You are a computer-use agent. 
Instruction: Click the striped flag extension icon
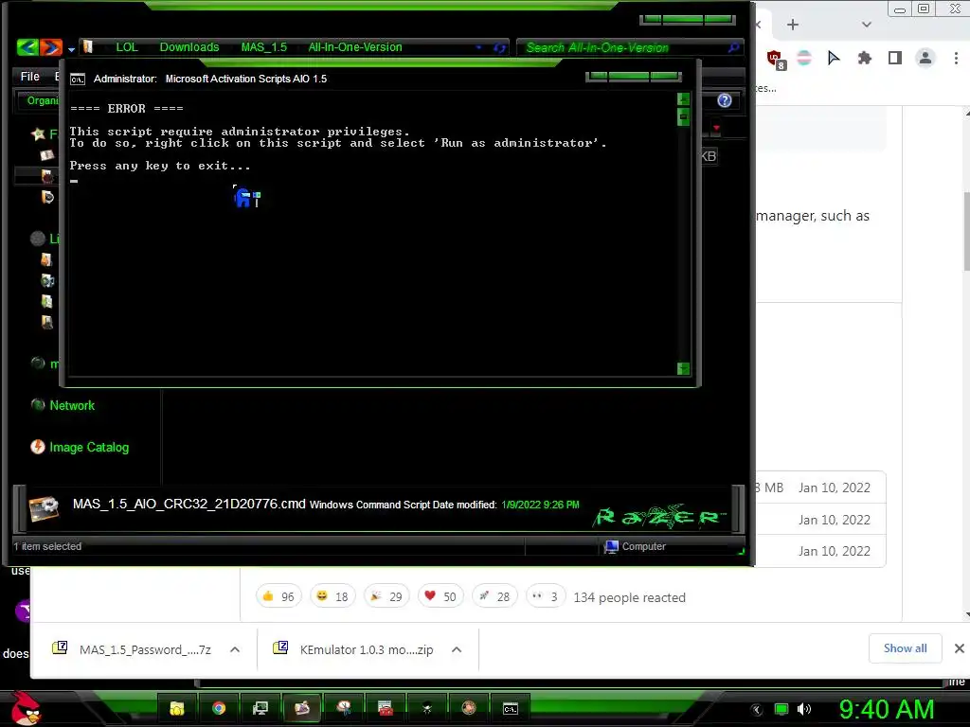803,58
